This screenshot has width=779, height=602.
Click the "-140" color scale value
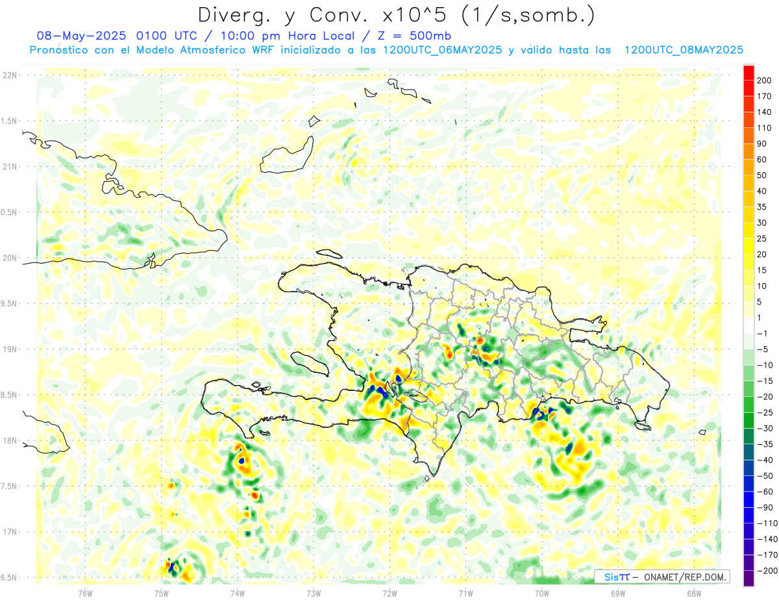tap(767, 538)
